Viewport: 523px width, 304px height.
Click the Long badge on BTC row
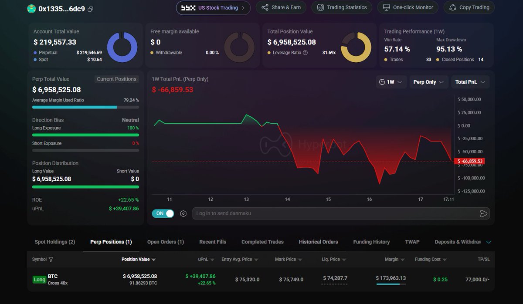(x=39, y=280)
